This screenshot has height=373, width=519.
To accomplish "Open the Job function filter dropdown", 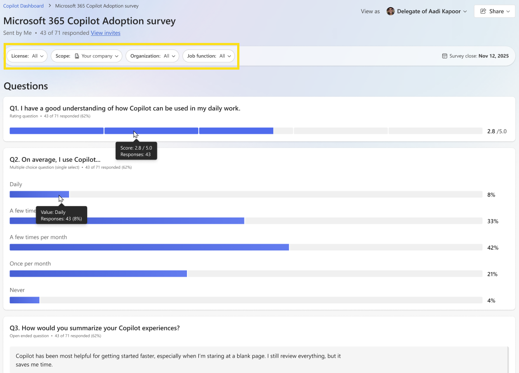I will click(209, 56).
